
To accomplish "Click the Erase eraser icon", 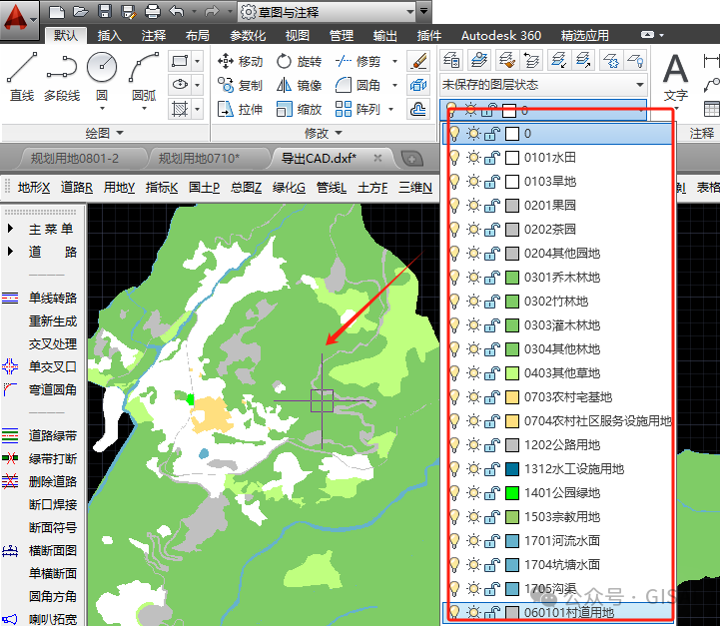I will tap(418, 61).
